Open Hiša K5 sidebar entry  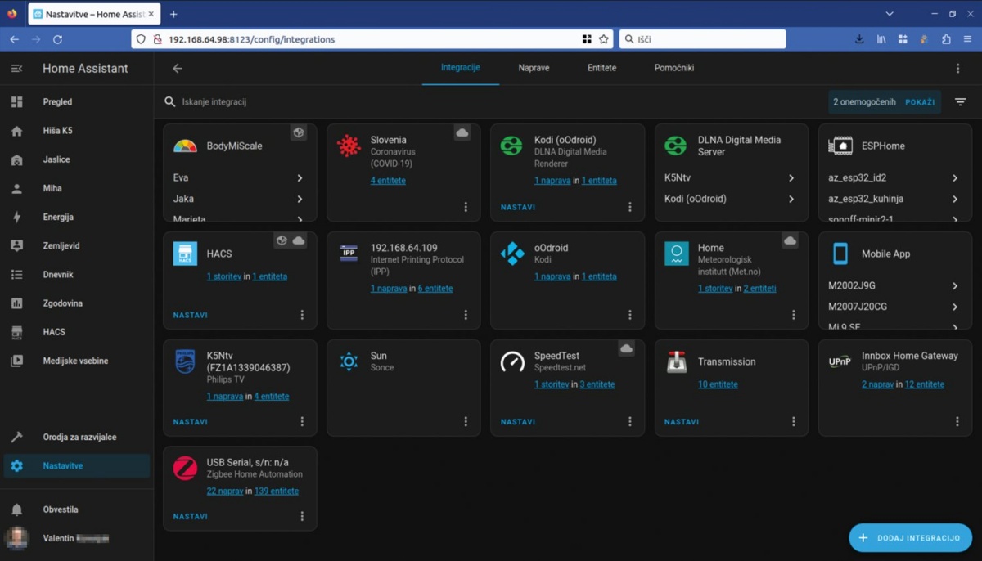point(77,131)
